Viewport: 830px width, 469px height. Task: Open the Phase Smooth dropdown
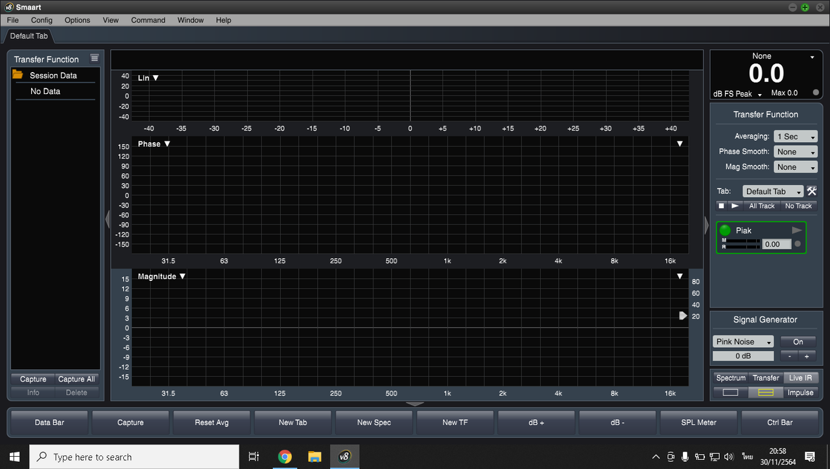click(x=796, y=151)
